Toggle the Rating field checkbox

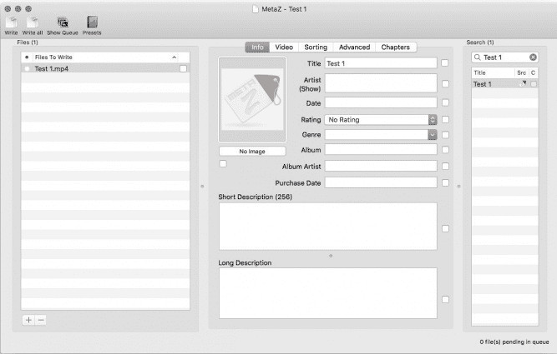click(x=445, y=120)
